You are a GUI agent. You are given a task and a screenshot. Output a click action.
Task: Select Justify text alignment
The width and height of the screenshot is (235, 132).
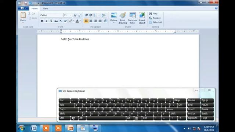[100, 21]
